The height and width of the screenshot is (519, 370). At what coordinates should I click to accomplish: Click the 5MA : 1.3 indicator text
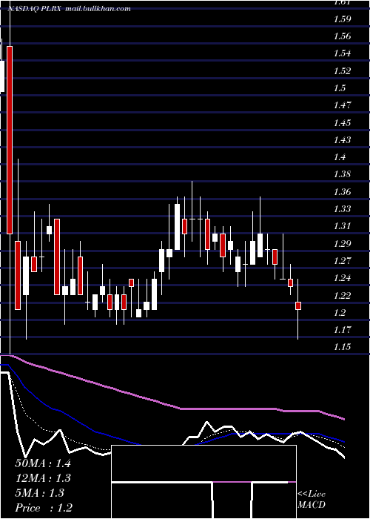(x=40, y=493)
